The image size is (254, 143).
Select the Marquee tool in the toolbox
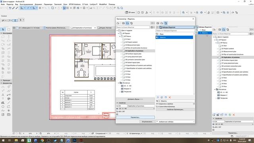[x=9, y=29]
